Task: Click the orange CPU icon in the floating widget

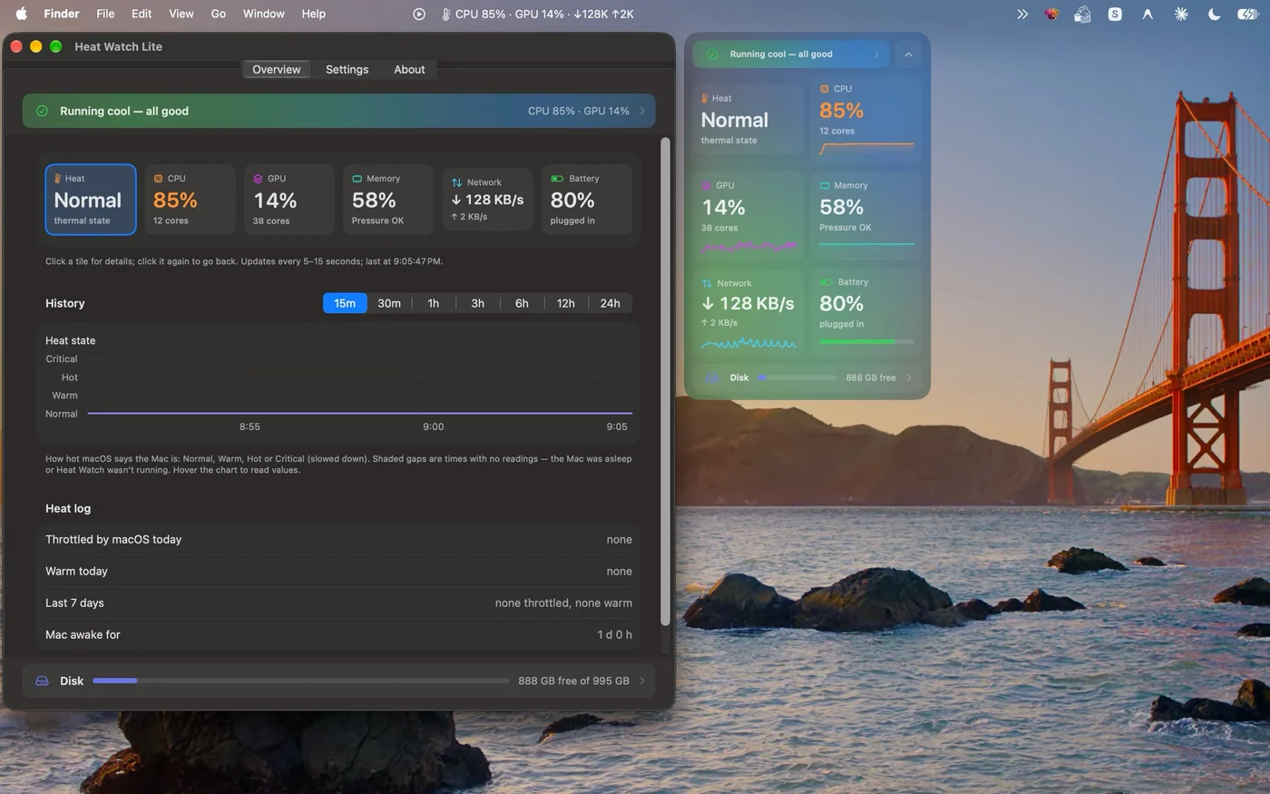Action: click(x=824, y=89)
